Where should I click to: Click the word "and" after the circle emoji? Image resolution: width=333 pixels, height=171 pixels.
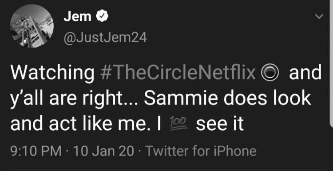[x=305, y=73]
